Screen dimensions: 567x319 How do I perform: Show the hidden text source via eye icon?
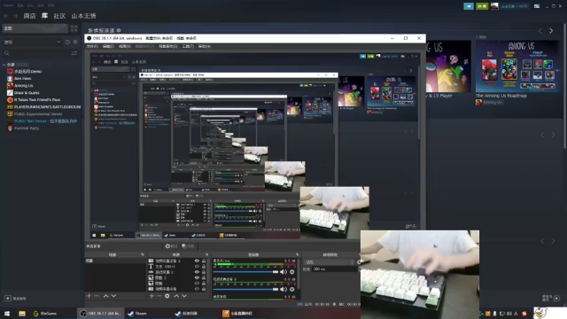click(197, 266)
